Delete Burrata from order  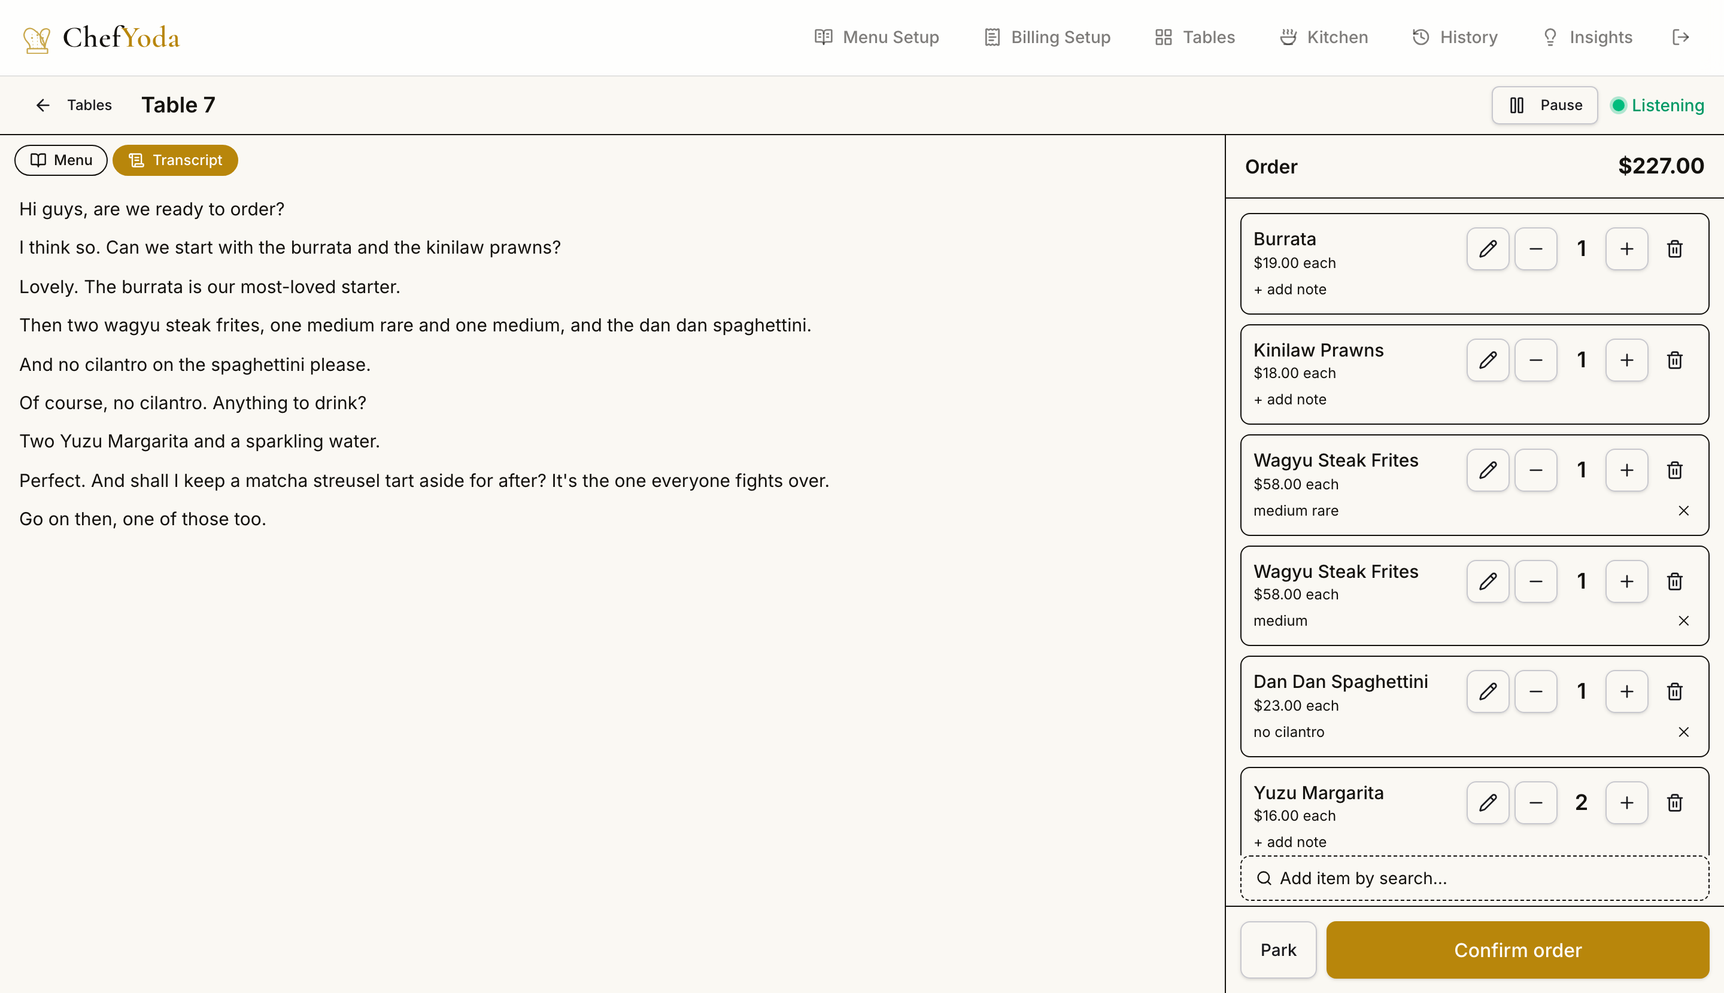point(1675,249)
